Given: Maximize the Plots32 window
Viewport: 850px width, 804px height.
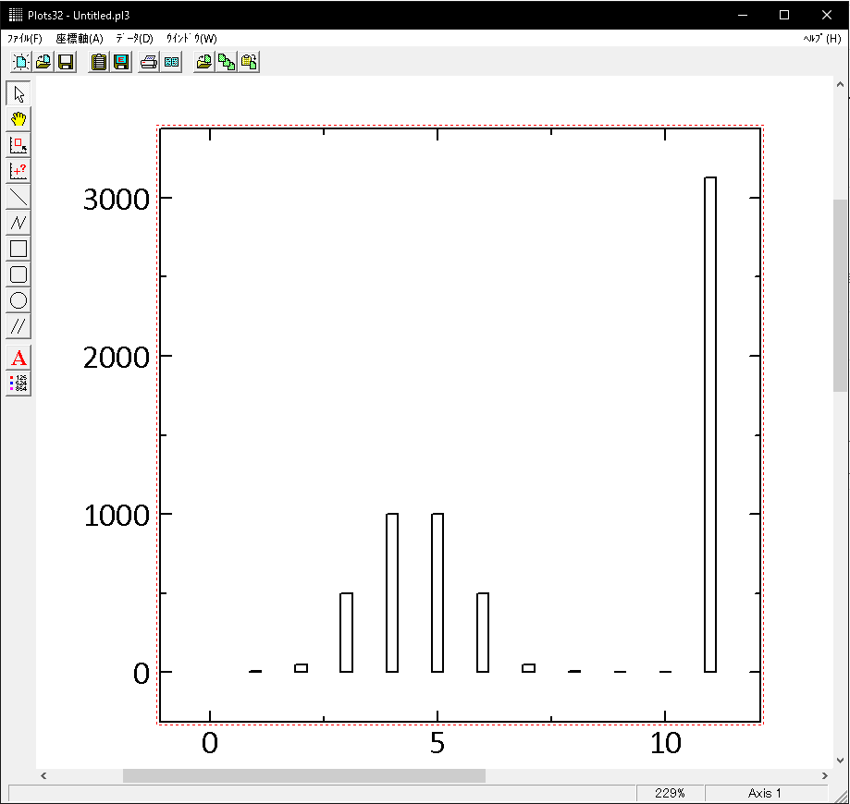Looking at the screenshot, I should [x=783, y=15].
